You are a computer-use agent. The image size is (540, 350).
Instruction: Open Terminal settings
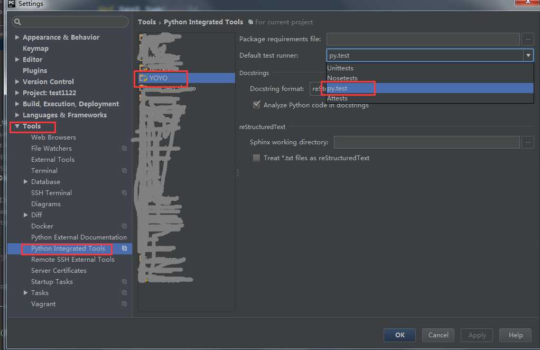44,171
